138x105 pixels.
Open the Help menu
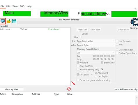point(29,6)
